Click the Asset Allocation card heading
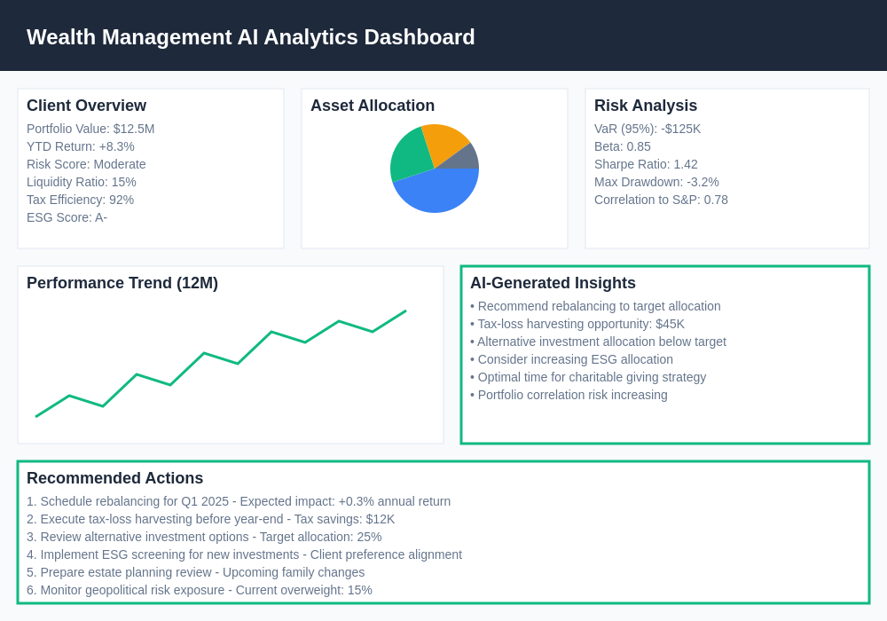The height and width of the screenshot is (621, 887). pos(373,106)
